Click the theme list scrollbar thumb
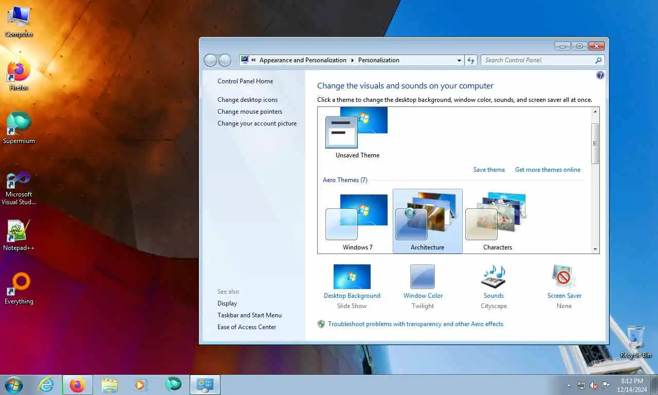 [595, 143]
